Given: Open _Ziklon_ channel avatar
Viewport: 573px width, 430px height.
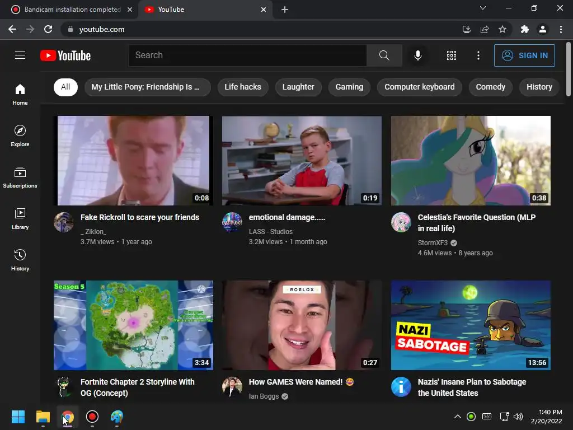Looking at the screenshot, I should tap(64, 222).
